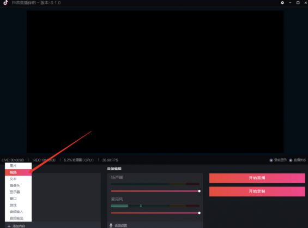Maximize the live companion window
Viewport: 308px width, 228px height.
point(298,3)
